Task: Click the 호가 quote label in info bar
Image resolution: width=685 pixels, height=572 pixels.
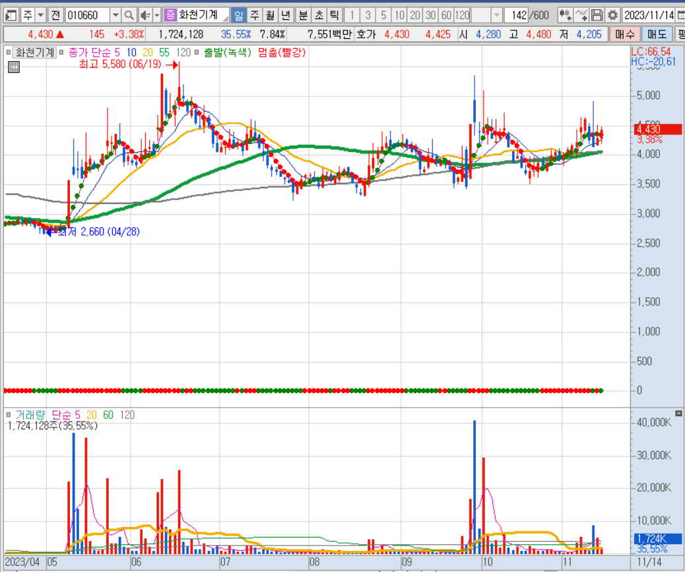Action: pyautogui.click(x=366, y=34)
